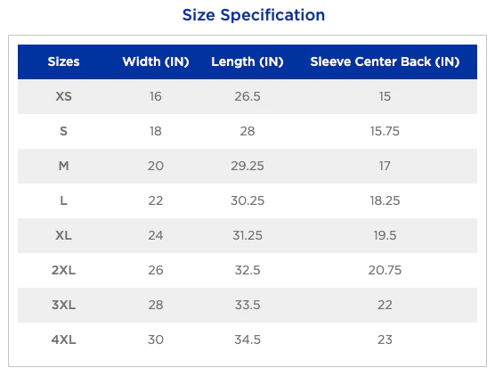Select the sleeve value 20.75 cell
The width and height of the screenshot is (495, 376).
385,270
